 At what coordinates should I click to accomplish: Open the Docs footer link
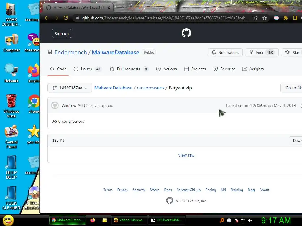[x=168, y=190]
